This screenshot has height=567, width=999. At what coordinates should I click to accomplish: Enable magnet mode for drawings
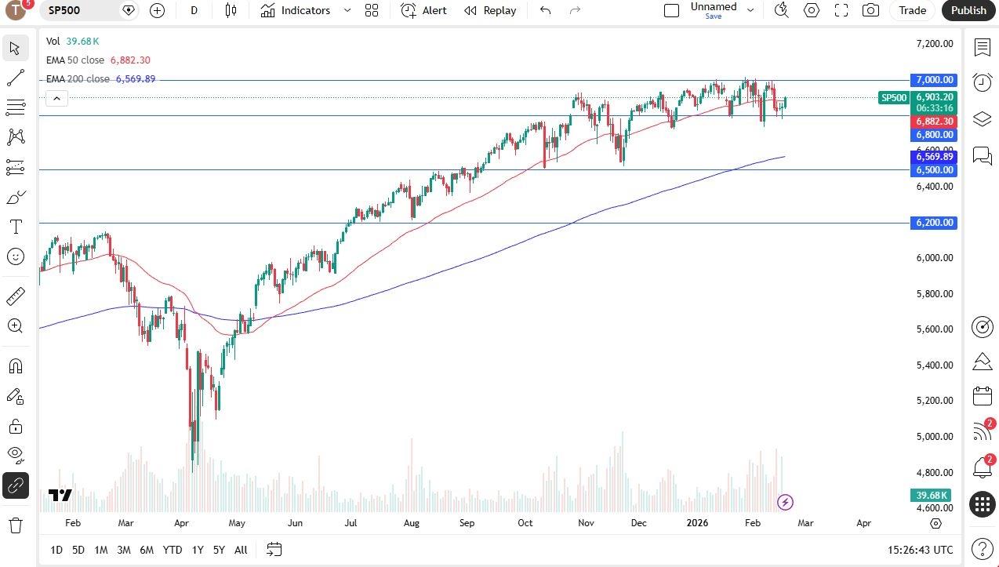pyautogui.click(x=16, y=366)
